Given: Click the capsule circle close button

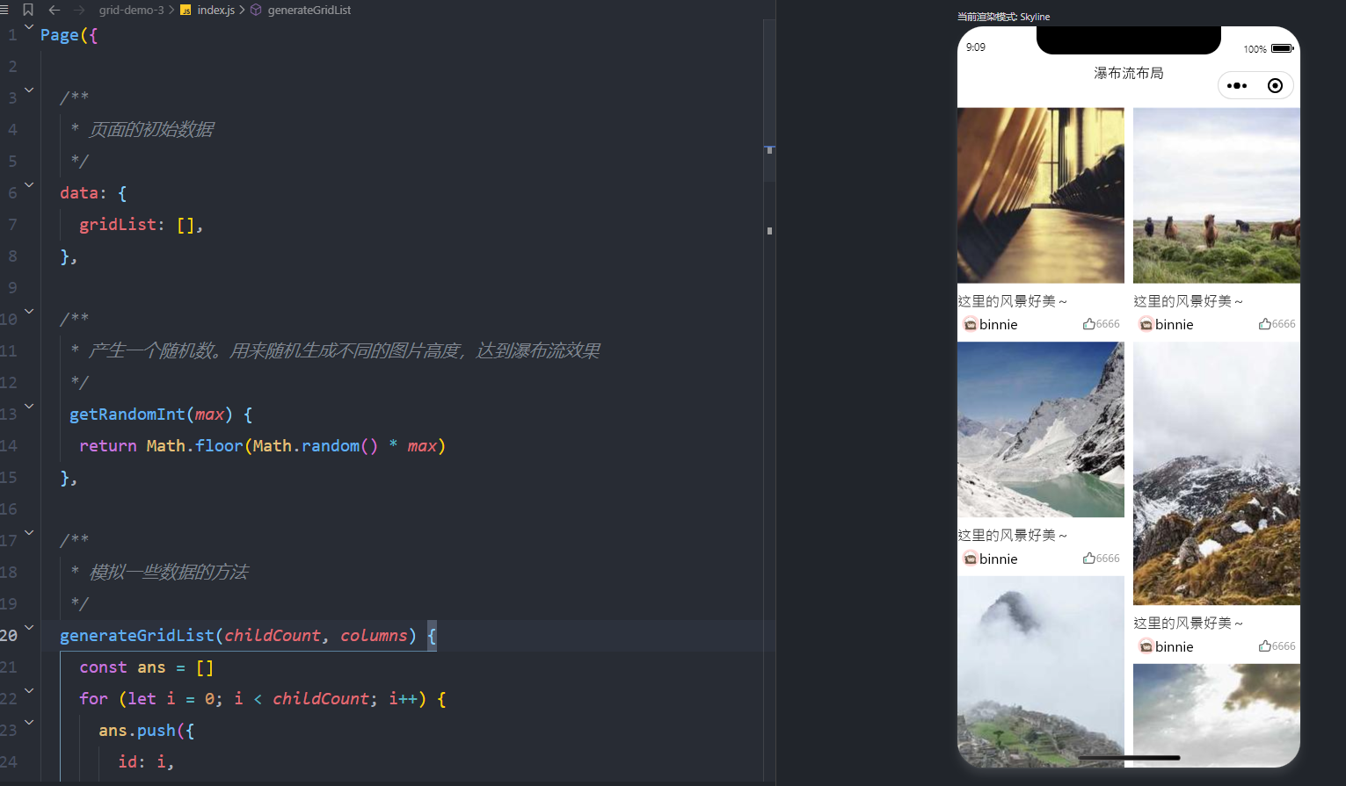Looking at the screenshot, I should pyautogui.click(x=1275, y=85).
